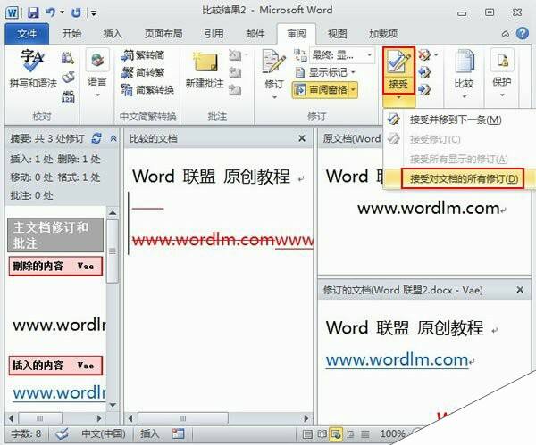The image size is (536, 445).
Task: Toggle 插入 insert mode in status bar
Action: [x=150, y=433]
